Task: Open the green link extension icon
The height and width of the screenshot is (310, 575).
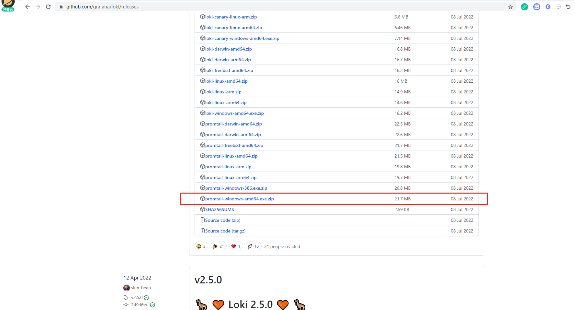Action: pos(524,7)
